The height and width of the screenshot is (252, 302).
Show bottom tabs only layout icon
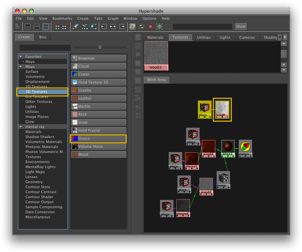point(36,26)
